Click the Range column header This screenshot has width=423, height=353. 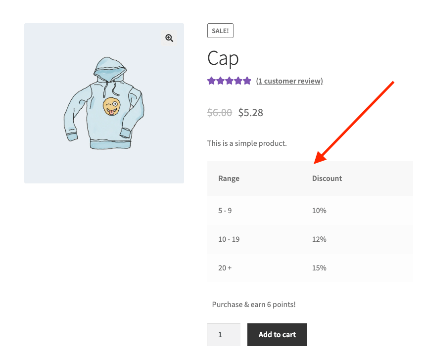[x=229, y=178]
